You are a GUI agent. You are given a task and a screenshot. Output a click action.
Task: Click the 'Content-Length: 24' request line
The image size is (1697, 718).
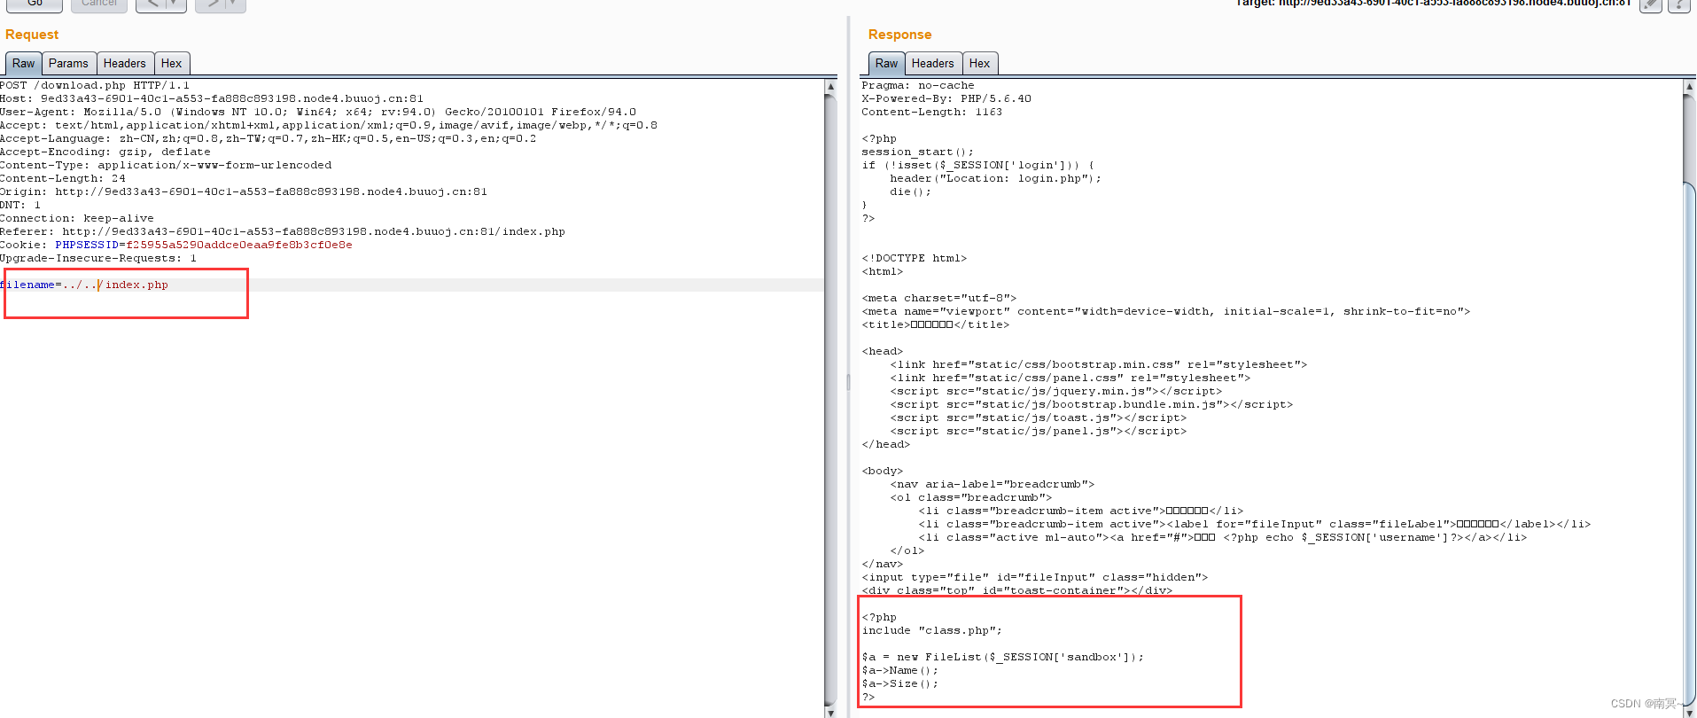click(63, 179)
